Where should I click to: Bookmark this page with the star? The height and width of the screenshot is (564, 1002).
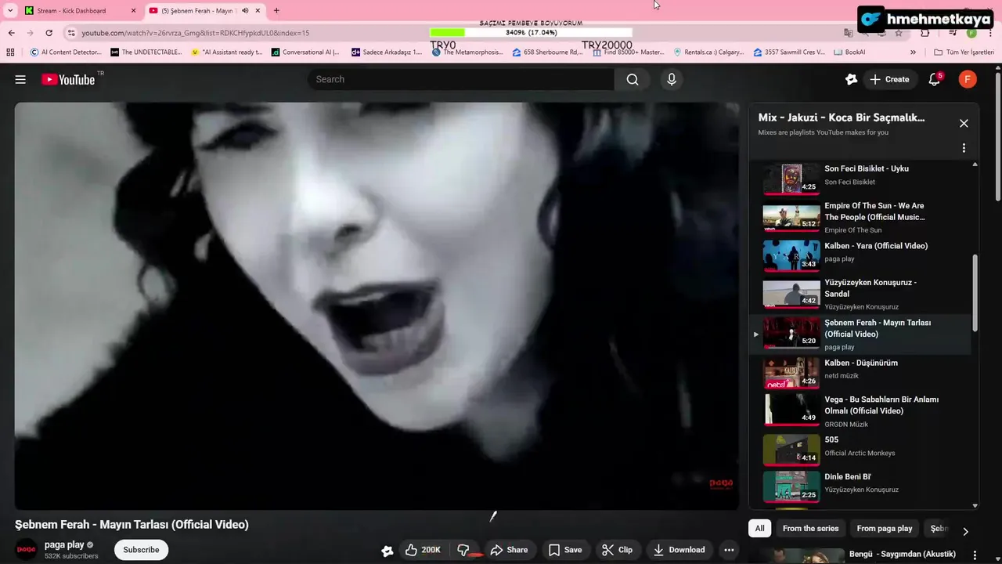click(899, 33)
